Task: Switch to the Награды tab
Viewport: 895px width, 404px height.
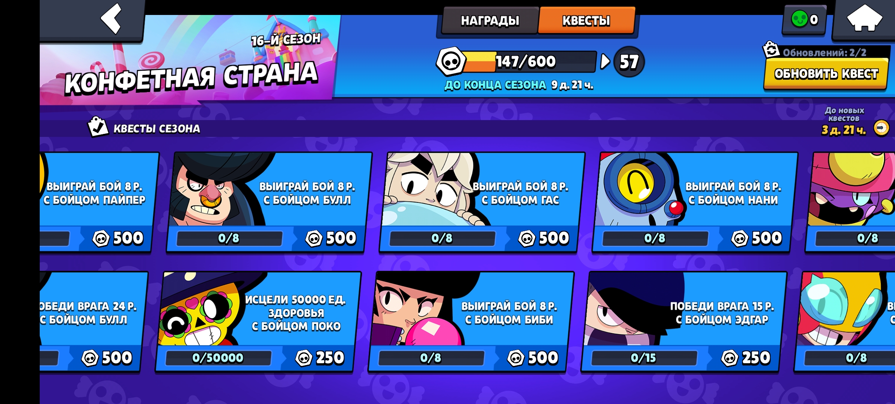Action: (490, 21)
